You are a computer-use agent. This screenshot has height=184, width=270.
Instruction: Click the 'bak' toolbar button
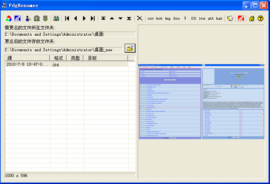coord(219,19)
